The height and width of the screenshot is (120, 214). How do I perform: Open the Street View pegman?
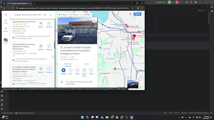pyautogui.click(x=141, y=87)
